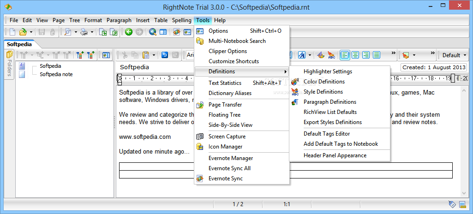Click the Options icon in main toolbar
This screenshot has width=473, height=214.
187,32
